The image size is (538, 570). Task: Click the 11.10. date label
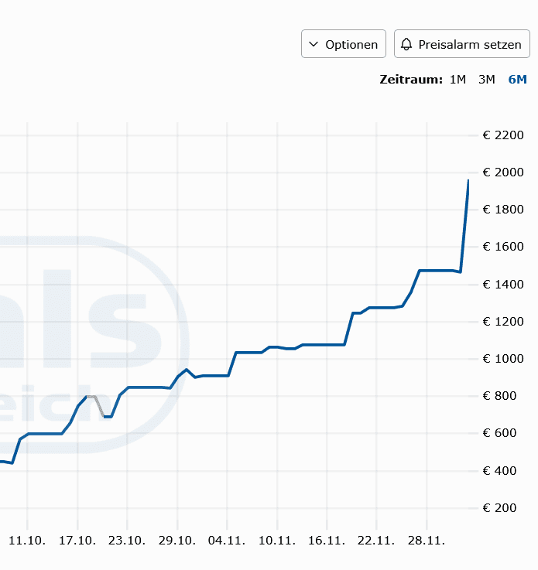(x=28, y=541)
